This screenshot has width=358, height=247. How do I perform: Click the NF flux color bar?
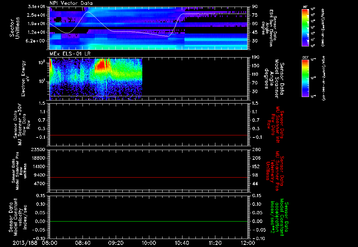(306, 28)
